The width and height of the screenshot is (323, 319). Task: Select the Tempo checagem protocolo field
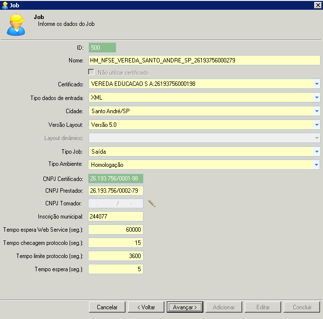(x=116, y=243)
